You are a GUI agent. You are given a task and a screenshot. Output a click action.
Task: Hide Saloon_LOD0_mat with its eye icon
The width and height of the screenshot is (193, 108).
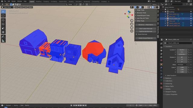coord(191,23)
